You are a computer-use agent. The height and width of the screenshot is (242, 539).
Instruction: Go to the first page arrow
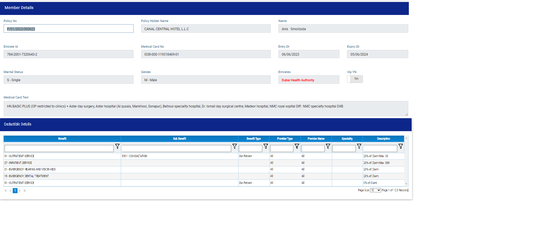coord(6,191)
